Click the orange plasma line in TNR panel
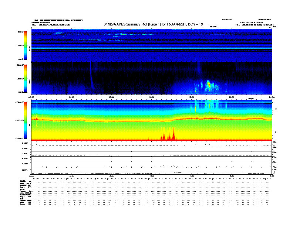 pyautogui.click(x=111, y=120)
